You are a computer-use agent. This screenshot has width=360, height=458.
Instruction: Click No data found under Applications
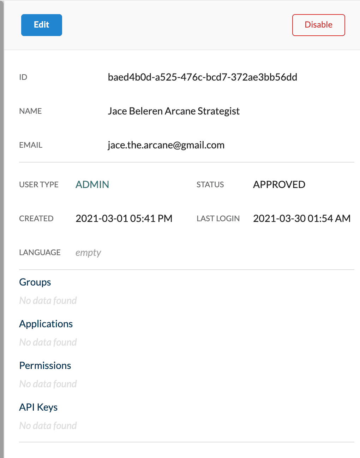pyautogui.click(x=48, y=342)
